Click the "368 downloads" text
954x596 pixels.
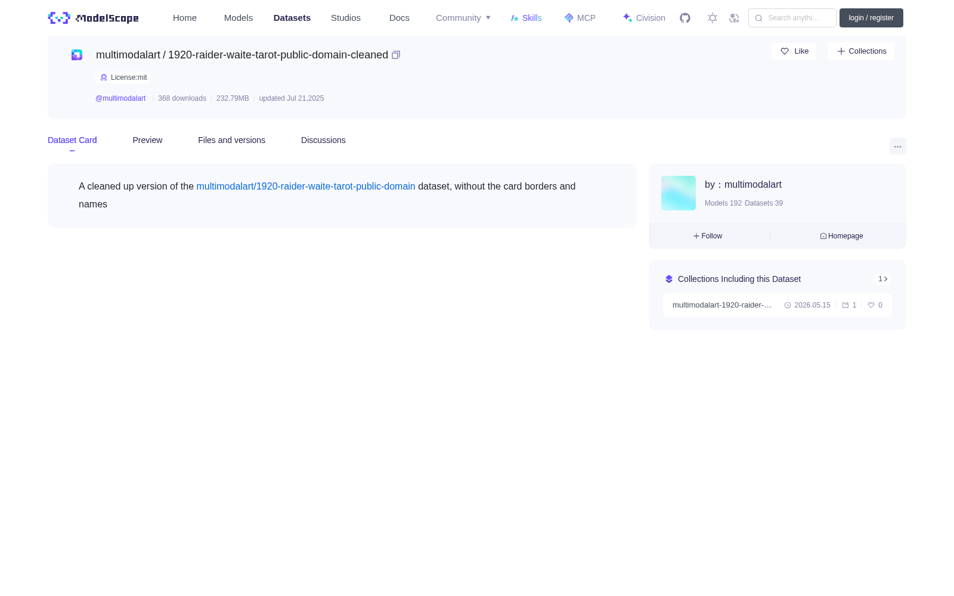click(x=182, y=98)
